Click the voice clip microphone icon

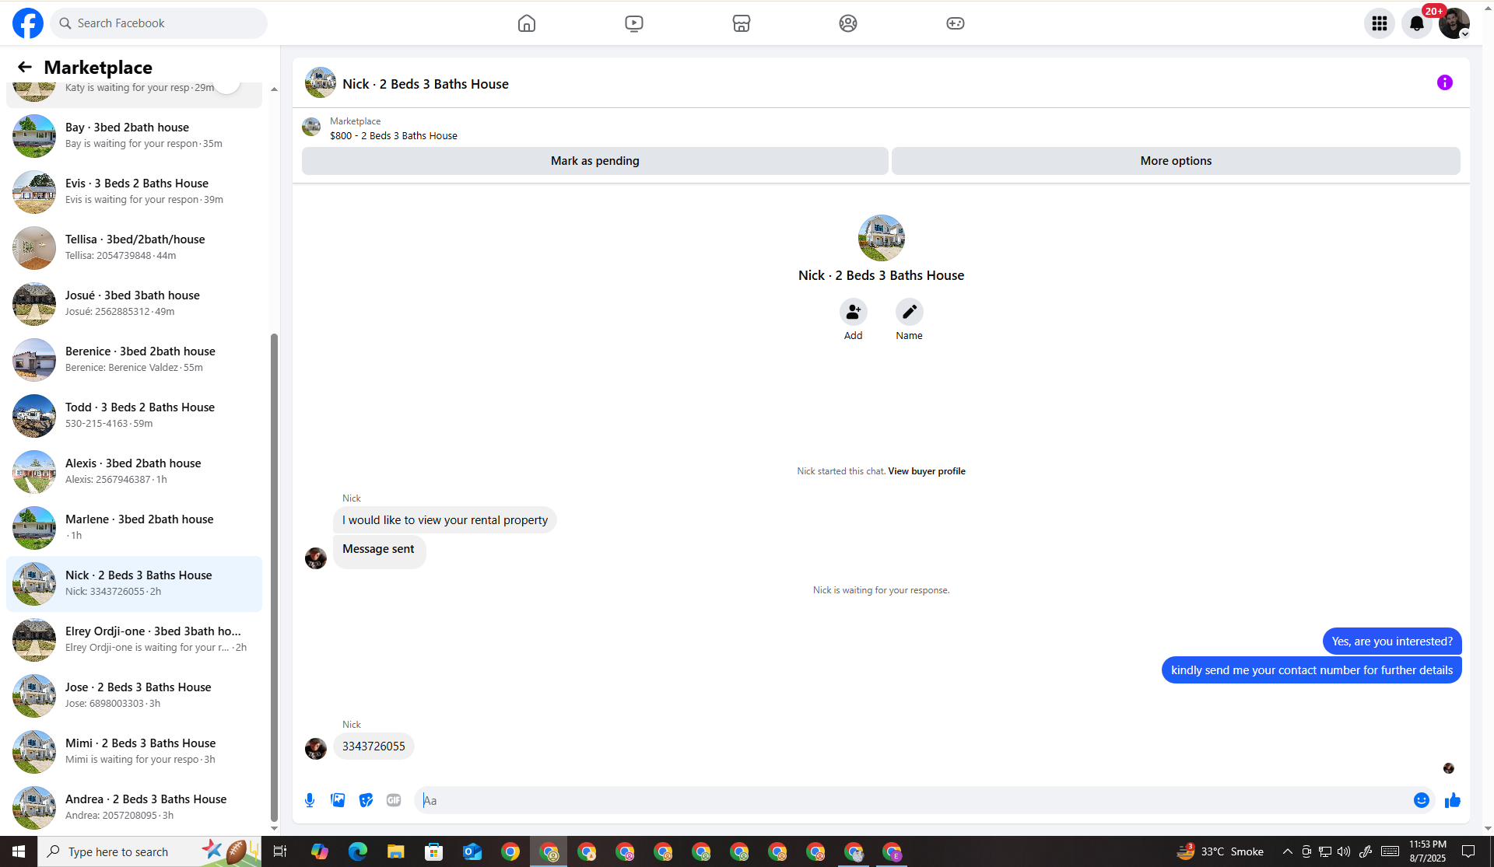(x=310, y=800)
